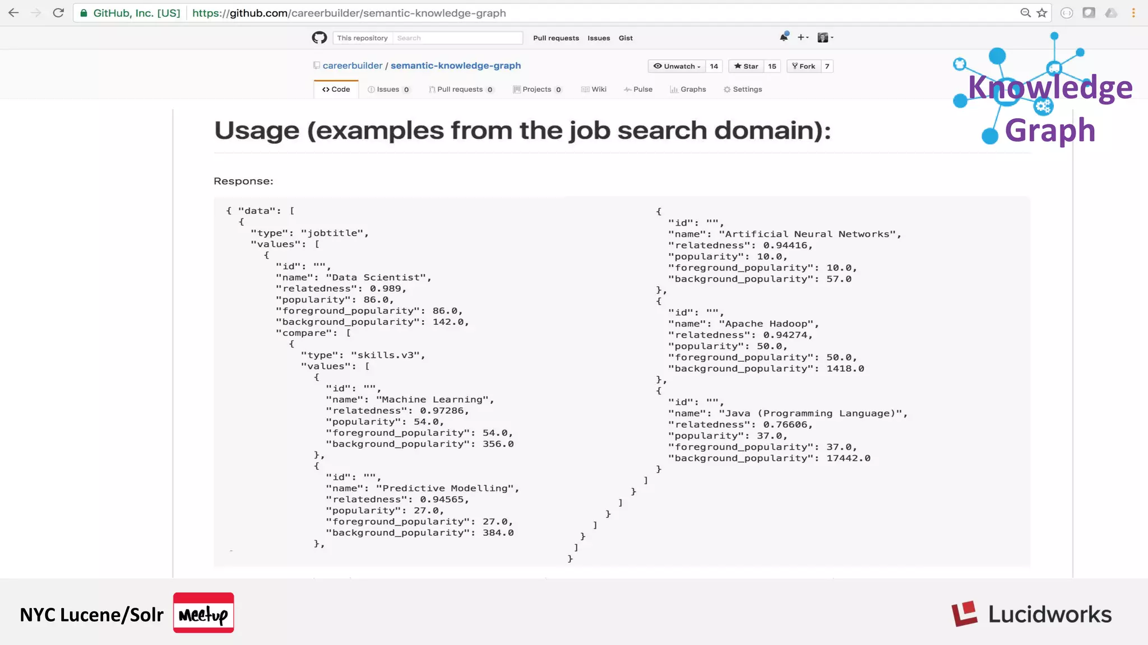Open the Chrome three-dot menu
Viewport: 1148px width, 645px height.
[1133, 13]
